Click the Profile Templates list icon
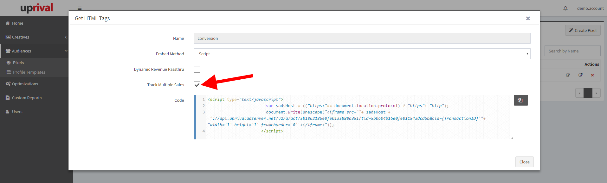Image resolution: width=607 pixels, height=183 pixels. (9, 72)
